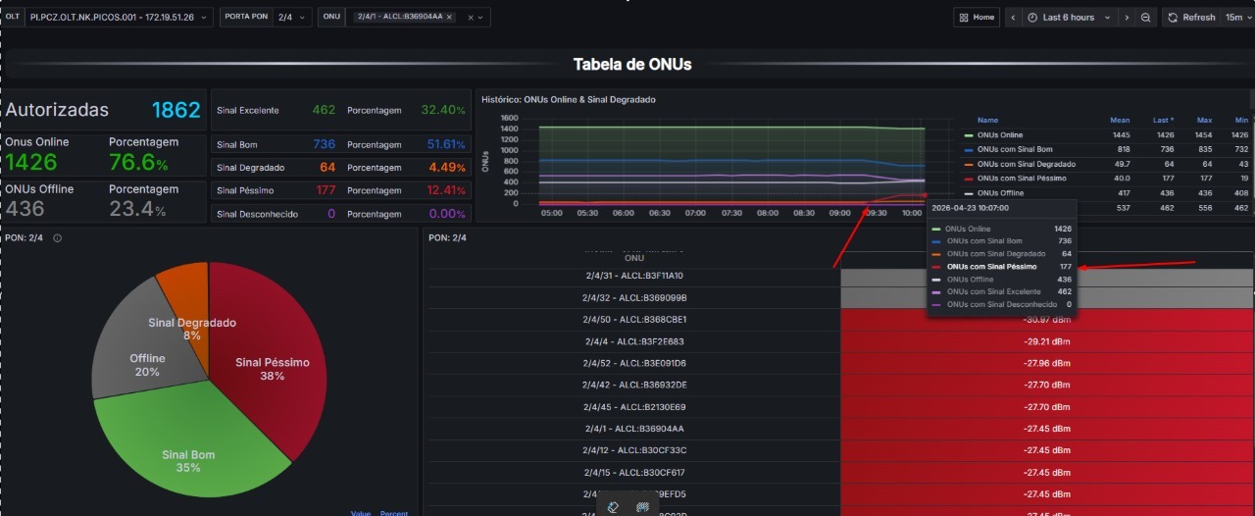Click the 12.41% Péssimo percentage
Screen dimensions: 1255x516
(446, 190)
